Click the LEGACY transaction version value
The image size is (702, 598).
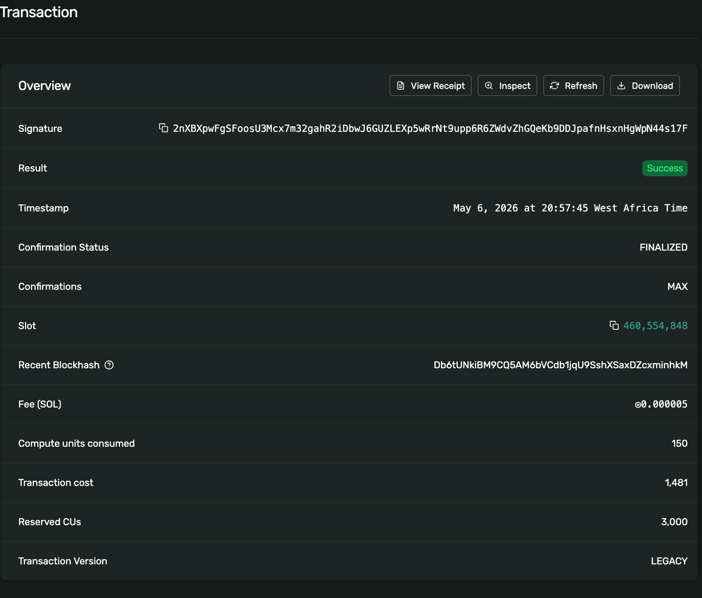pyautogui.click(x=669, y=561)
